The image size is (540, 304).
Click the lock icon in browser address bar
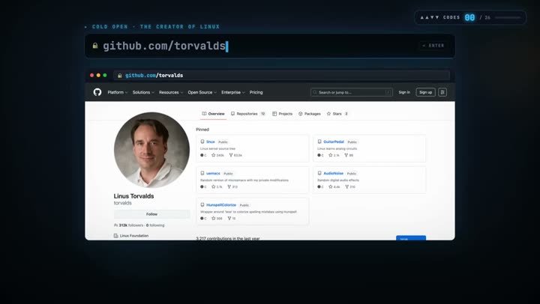coord(120,76)
